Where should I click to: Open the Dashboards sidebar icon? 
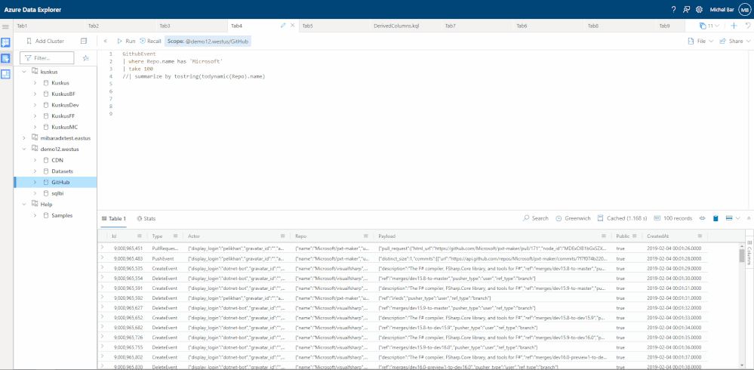tap(6, 74)
